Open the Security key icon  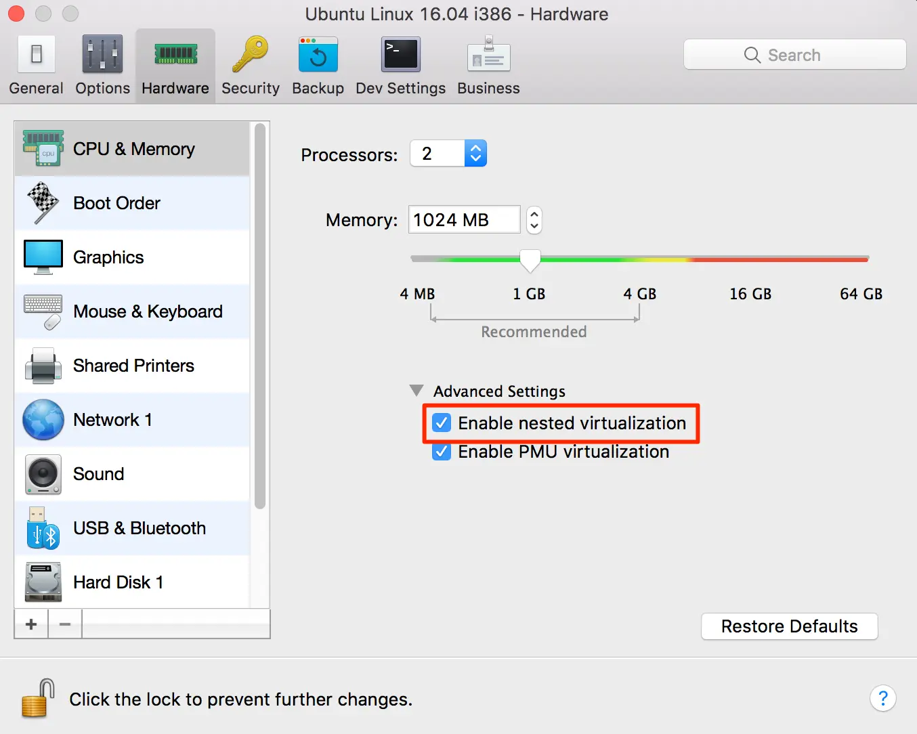(250, 53)
